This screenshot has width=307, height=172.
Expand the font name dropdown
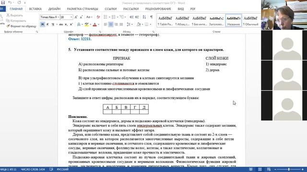click(x=58, y=17)
